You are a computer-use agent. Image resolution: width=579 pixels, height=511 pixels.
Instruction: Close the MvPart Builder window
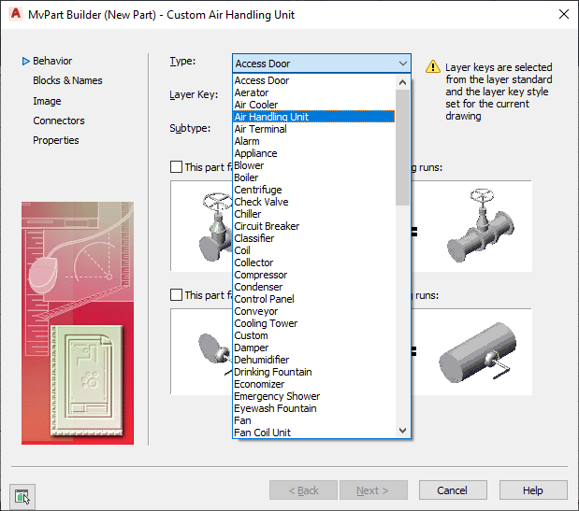(563, 14)
